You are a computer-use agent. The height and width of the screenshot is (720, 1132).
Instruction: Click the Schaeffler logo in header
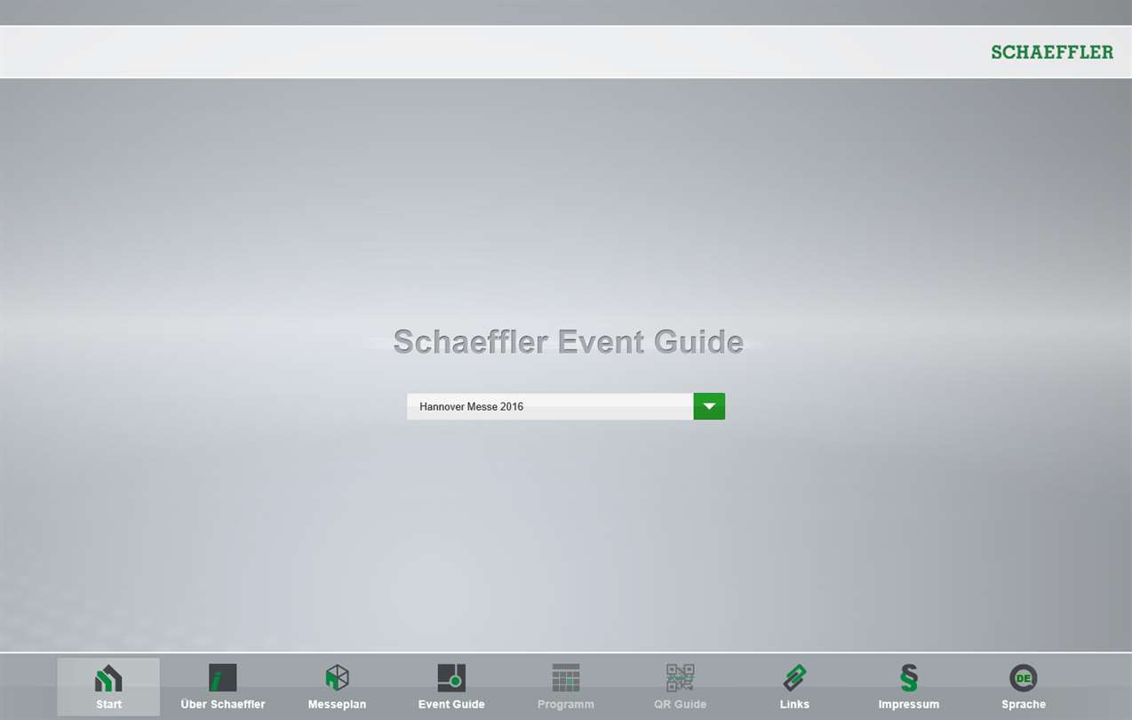[1052, 52]
